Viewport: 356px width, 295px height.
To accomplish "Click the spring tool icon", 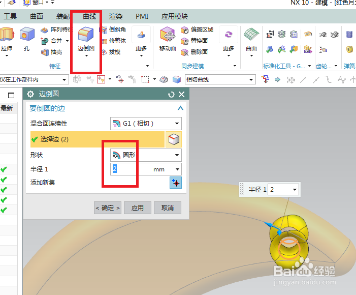I will click(x=349, y=35).
